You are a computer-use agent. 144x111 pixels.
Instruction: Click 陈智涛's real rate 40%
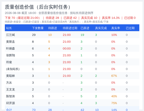tap(114, 96)
